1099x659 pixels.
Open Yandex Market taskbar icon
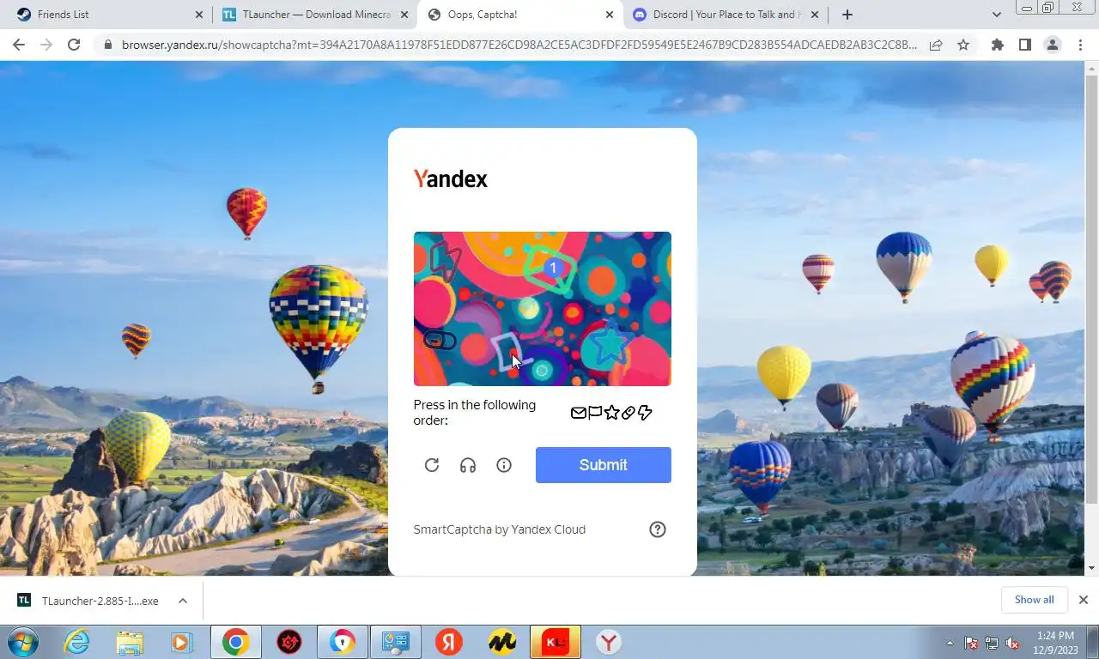click(502, 642)
